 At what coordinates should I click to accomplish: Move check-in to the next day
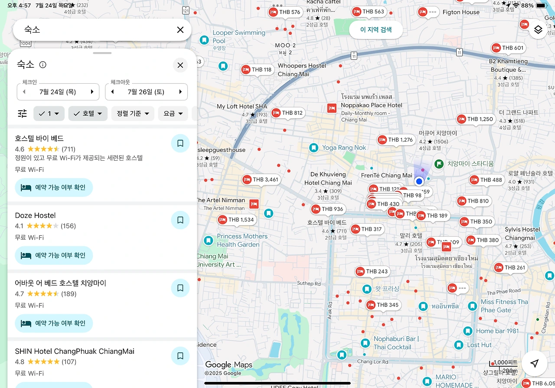(92, 92)
